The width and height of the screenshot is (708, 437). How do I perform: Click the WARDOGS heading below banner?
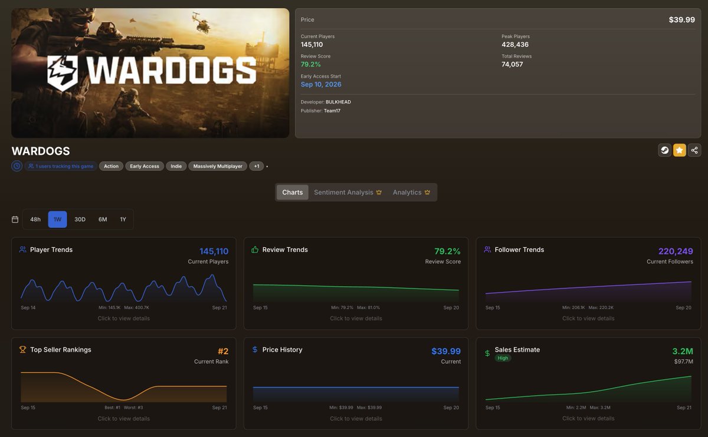41,151
